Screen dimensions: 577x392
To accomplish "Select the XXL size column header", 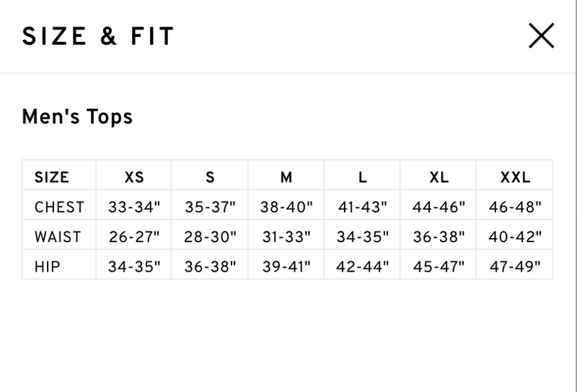I will pos(515,177).
